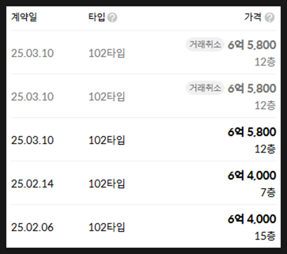This screenshot has width=287, height=254.
Task: Click the 타입 column header text
Action: 97,17
